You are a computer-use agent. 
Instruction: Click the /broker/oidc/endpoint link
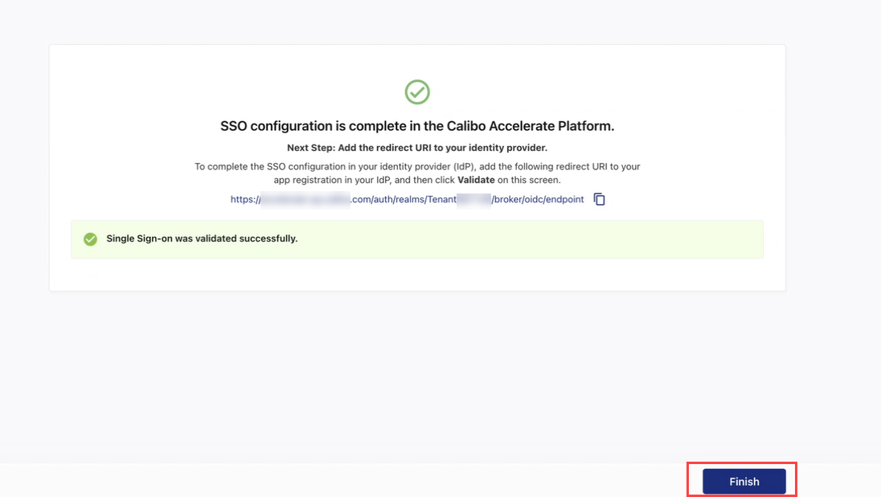coord(553,199)
